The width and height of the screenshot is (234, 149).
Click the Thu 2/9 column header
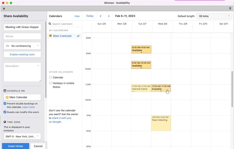[183, 24]
